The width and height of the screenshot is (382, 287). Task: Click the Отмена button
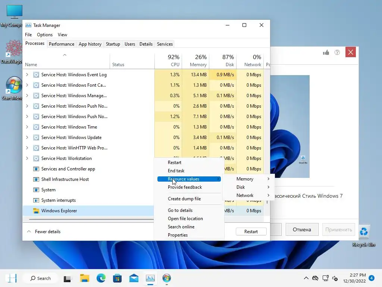tap(302, 230)
